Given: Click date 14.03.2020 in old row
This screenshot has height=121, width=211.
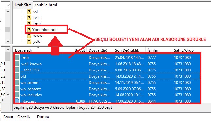Looking at the screenshot, I should coord(129,76).
